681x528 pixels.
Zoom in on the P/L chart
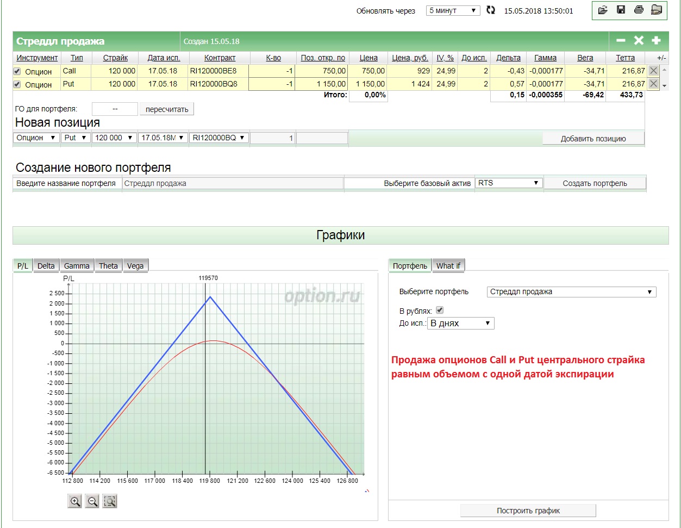click(x=75, y=501)
